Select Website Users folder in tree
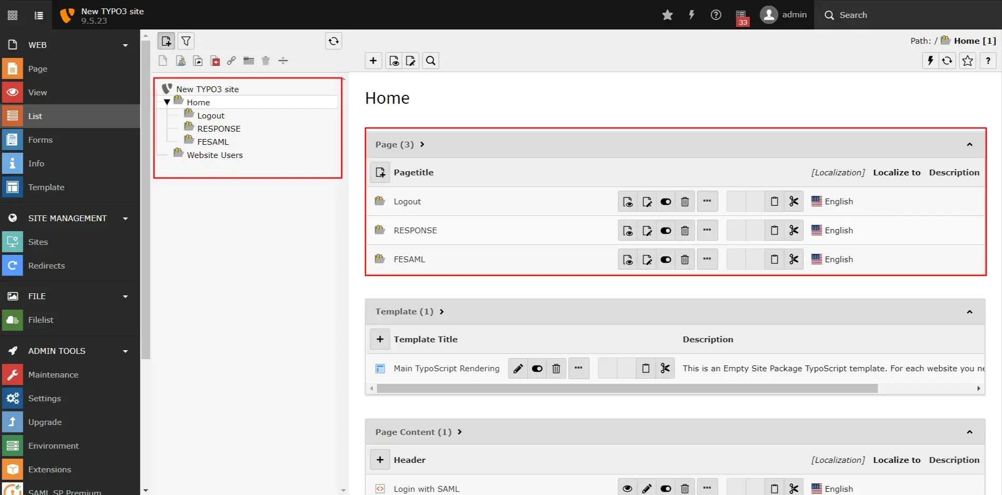This screenshot has width=1002, height=495. click(x=215, y=155)
